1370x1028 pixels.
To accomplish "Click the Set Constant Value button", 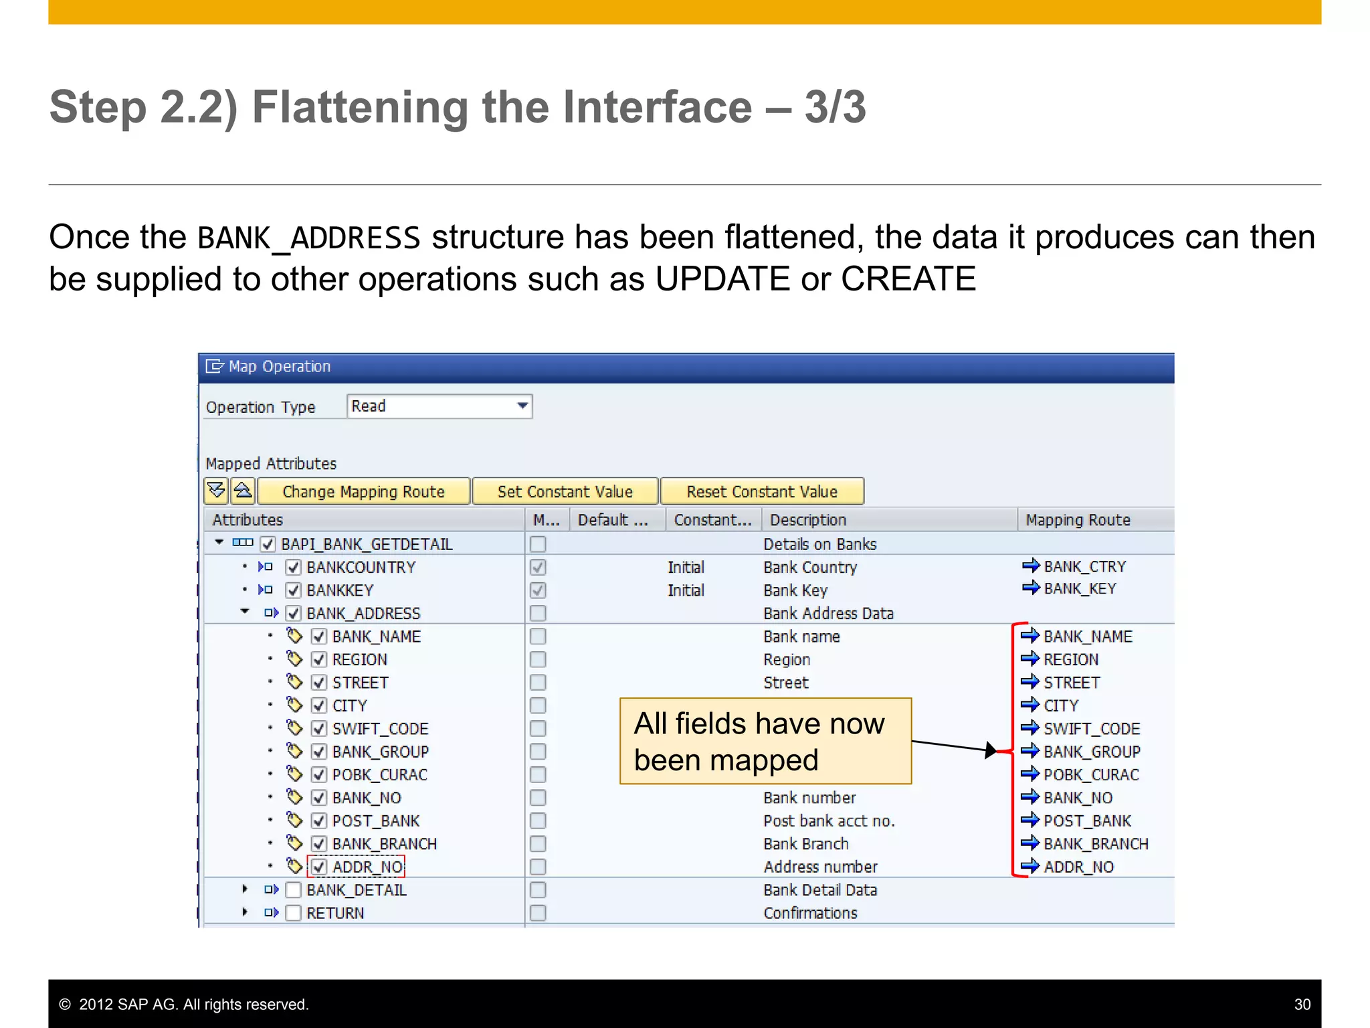I will tap(565, 491).
